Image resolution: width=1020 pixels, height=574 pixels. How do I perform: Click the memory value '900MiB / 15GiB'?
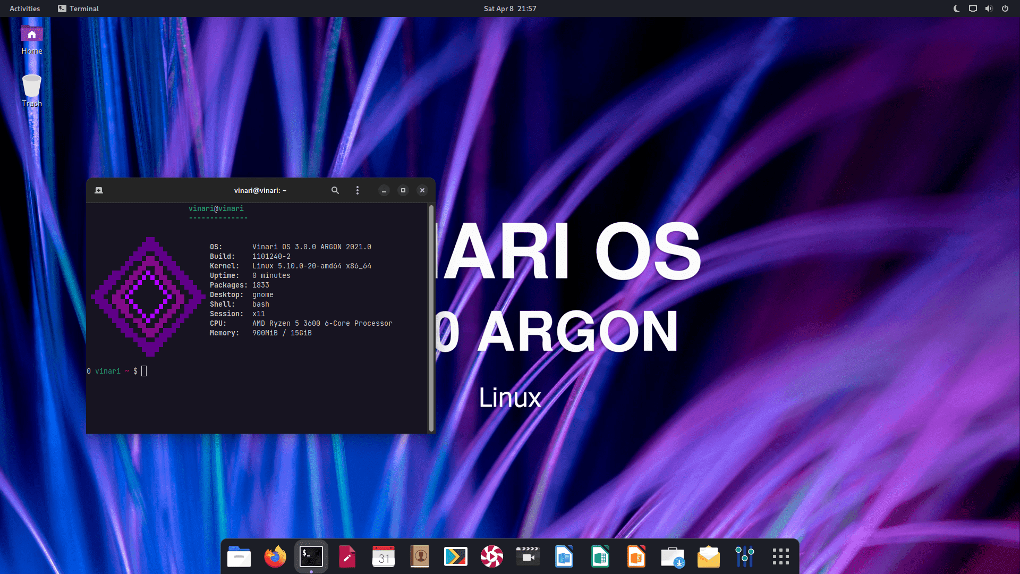pyautogui.click(x=282, y=333)
